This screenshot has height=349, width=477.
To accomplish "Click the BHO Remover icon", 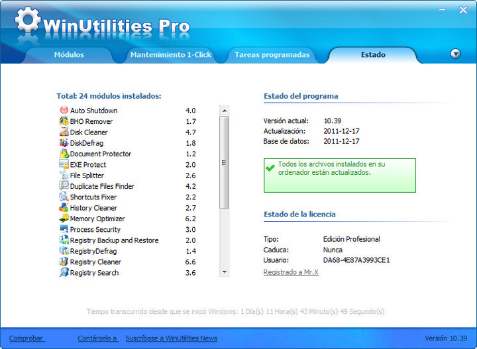I will click(x=64, y=121).
